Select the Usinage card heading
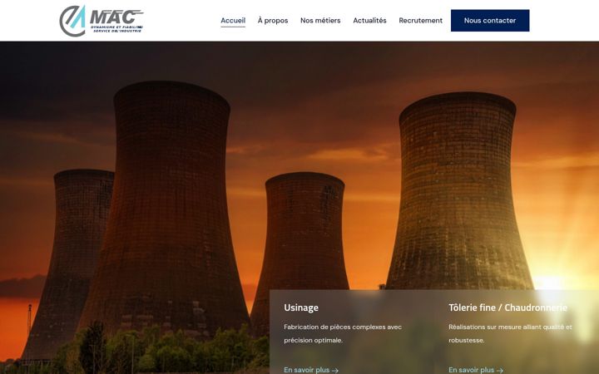 click(x=301, y=308)
